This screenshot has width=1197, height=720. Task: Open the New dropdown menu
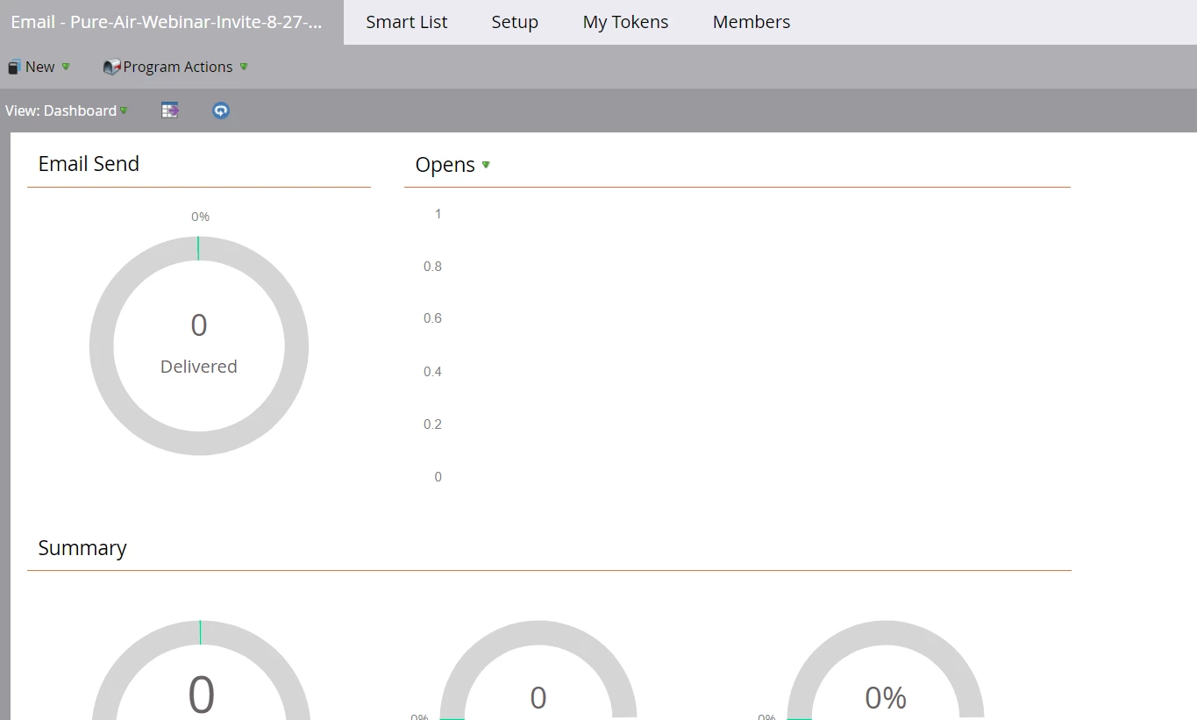(39, 67)
